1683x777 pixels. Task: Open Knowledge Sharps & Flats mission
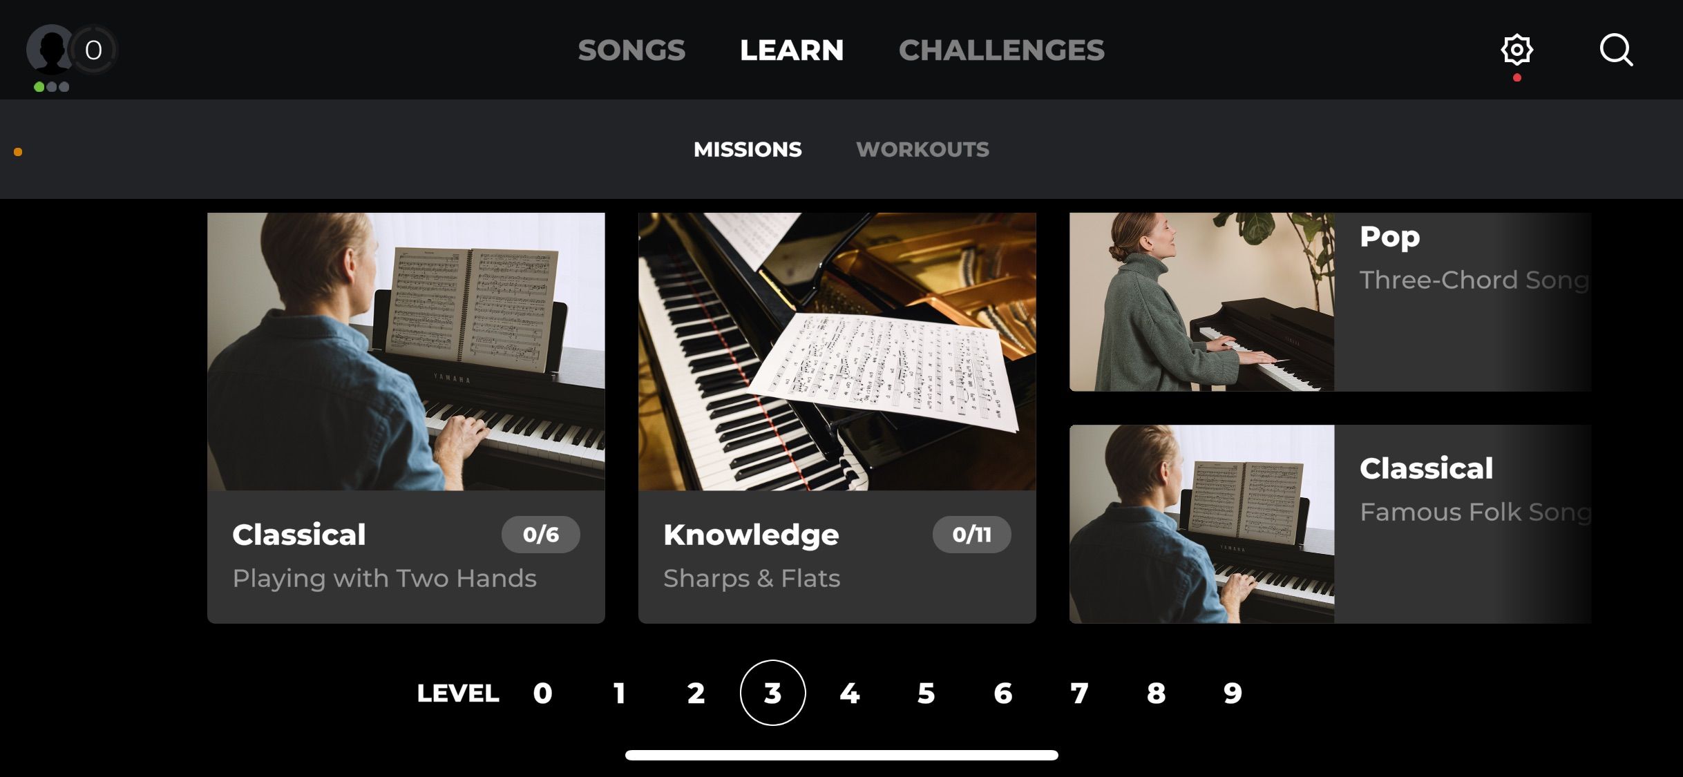click(x=837, y=418)
